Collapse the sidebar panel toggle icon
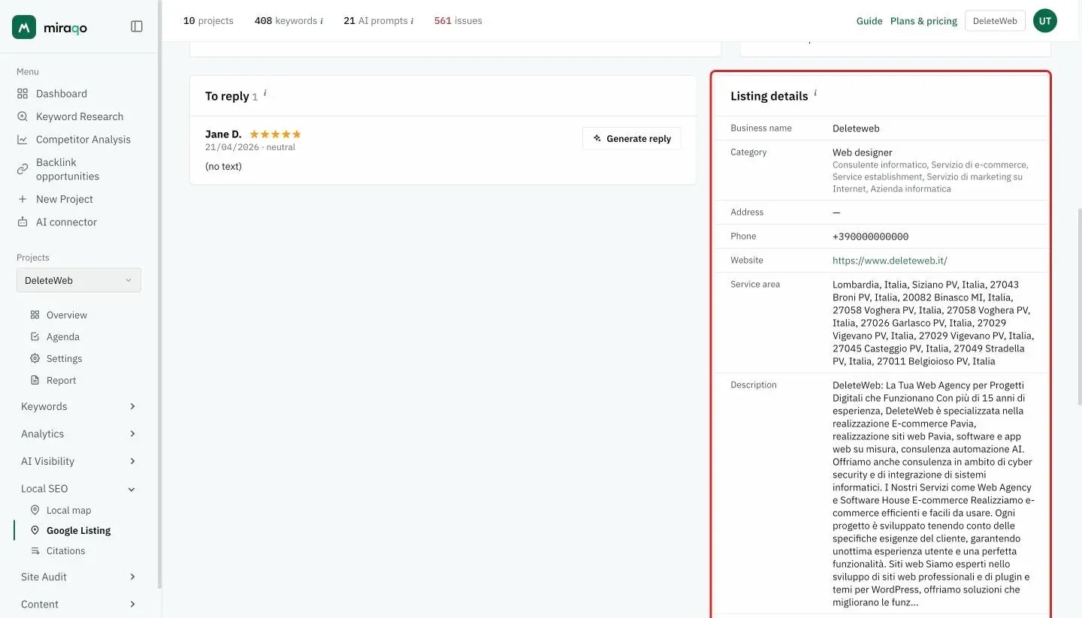 tap(137, 26)
